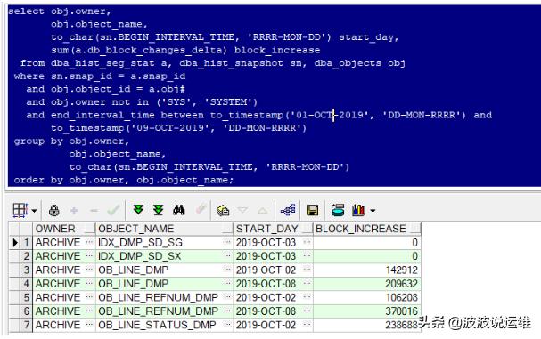Click the query by example icon
541x339 pixels.
[223, 210]
